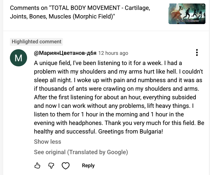The image size is (210, 175).
Task: Click the green M profile avatar
Action: 18,58
